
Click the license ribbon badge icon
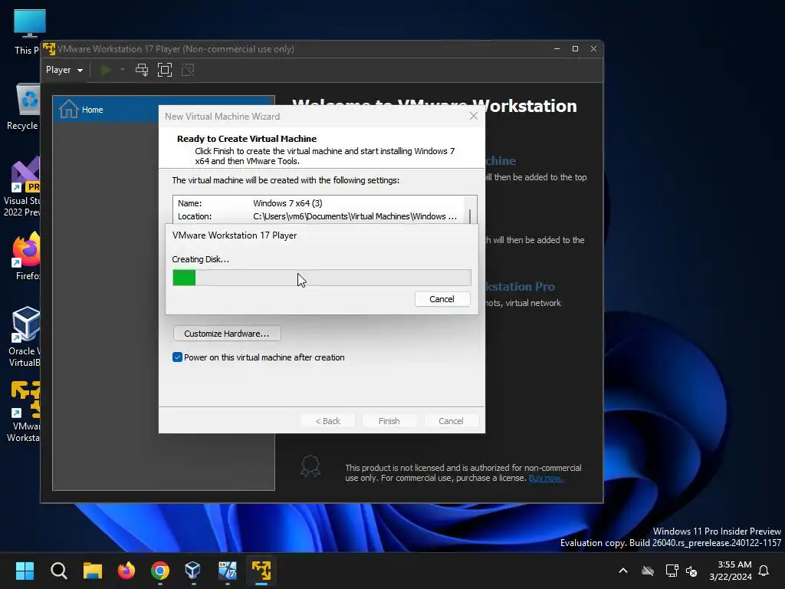point(310,466)
